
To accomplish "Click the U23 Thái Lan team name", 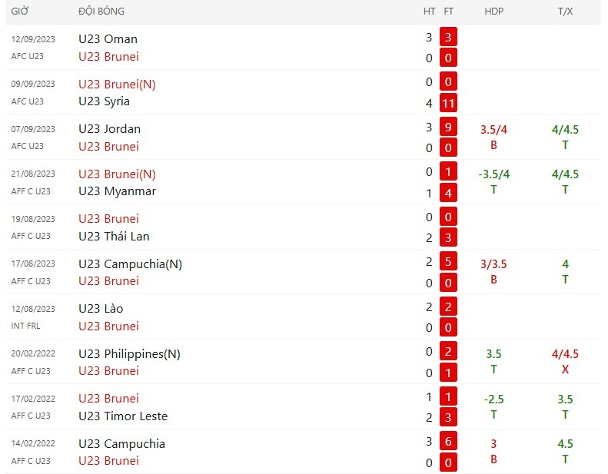I will pos(114,236).
